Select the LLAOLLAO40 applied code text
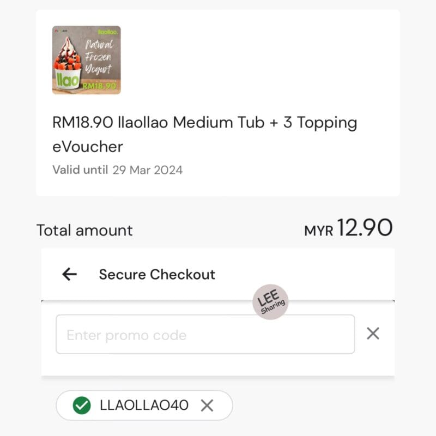436x436 pixels. click(x=144, y=405)
